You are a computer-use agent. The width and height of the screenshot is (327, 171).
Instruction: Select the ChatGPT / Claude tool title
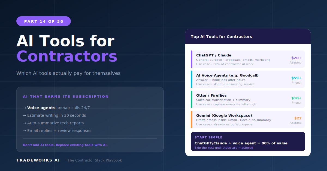pyautogui.click(x=214, y=55)
